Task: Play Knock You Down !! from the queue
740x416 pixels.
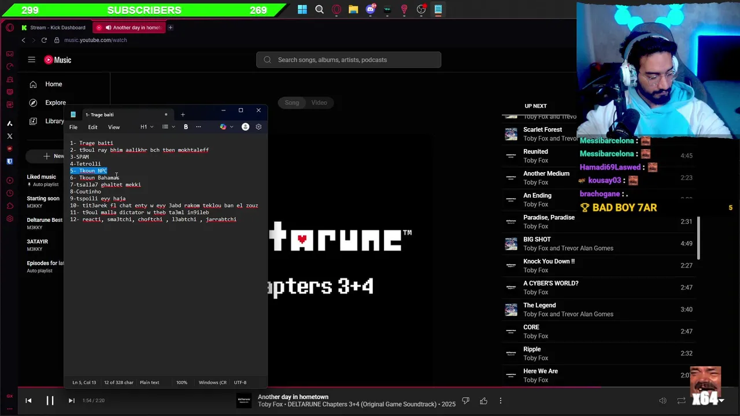Action: coord(598,266)
